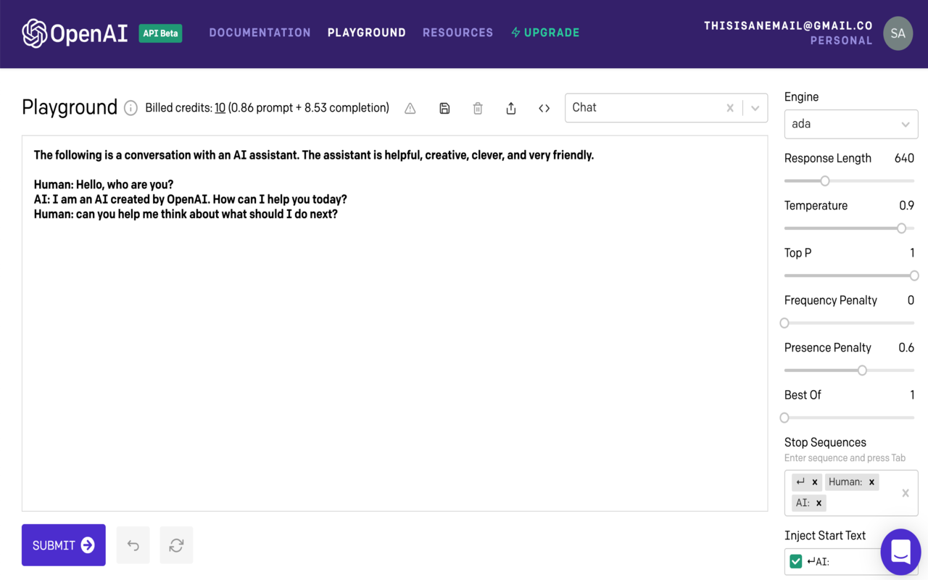Click the Temperature value 0.9

pos(907,206)
